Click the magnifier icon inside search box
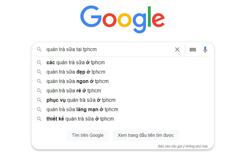Screen dimensions: 248x155 click(x=39, y=50)
